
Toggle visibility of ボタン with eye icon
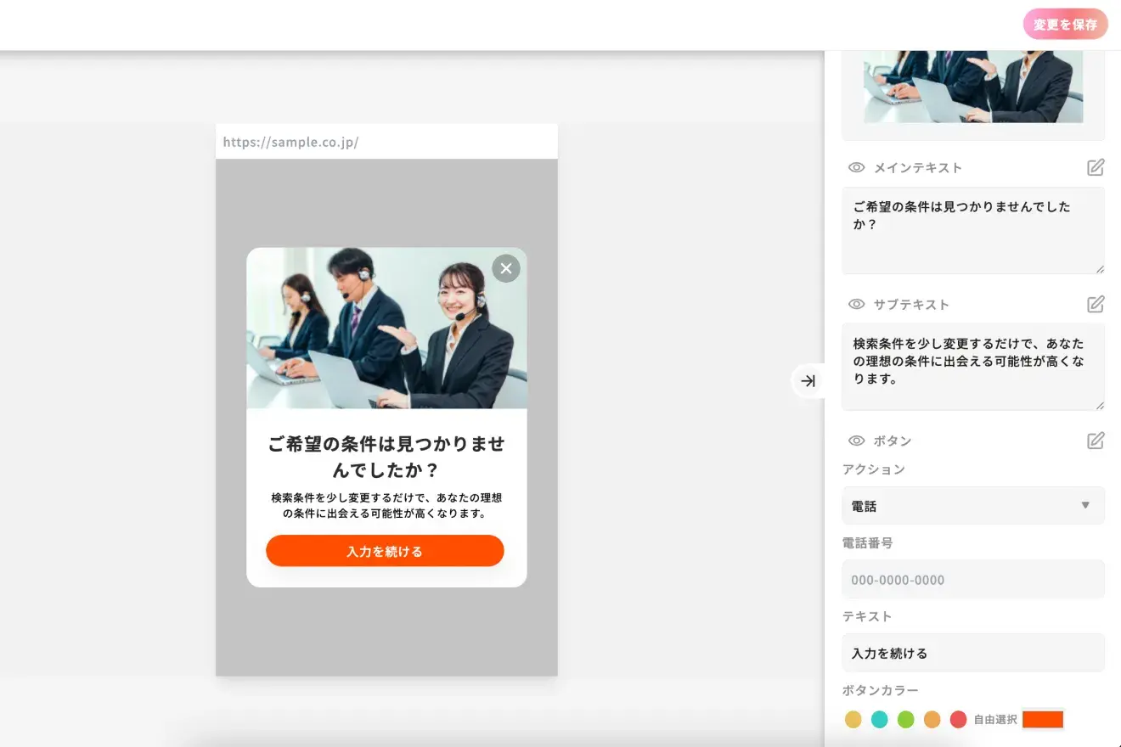pos(856,441)
